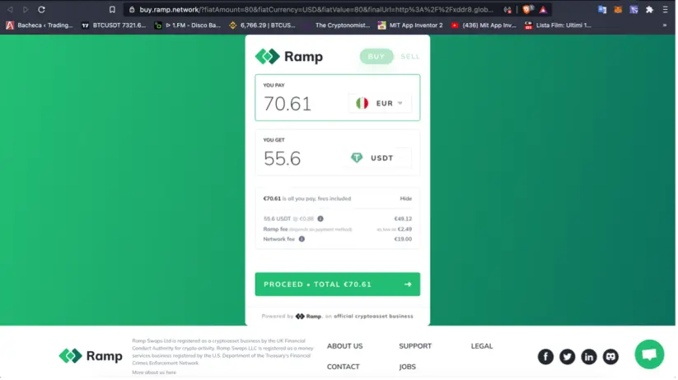This screenshot has height=380, width=678.
Task: Click the More about us here link
Action: tap(154, 373)
